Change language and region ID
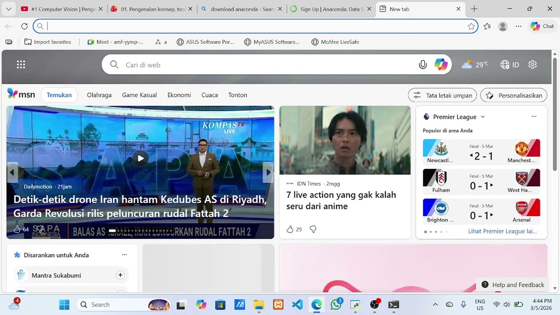Image resolution: width=560 pixels, height=315 pixels. [x=510, y=65]
